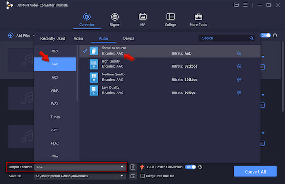This screenshot has width=285, height=184.
Task: Select AIFF format in list
Action: click(x=55, y=130)
